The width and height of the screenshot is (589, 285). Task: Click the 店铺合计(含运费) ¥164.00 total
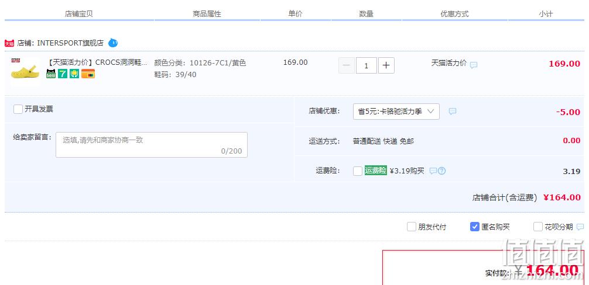(526, 197)
